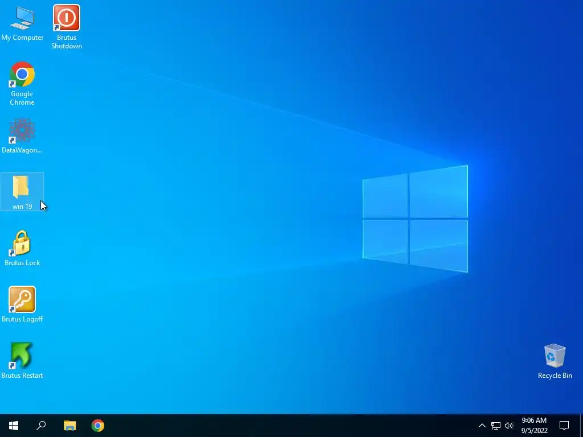Show hidden system tray icons
The width and height of the screenshot is (583, 437).
[482, 426]
